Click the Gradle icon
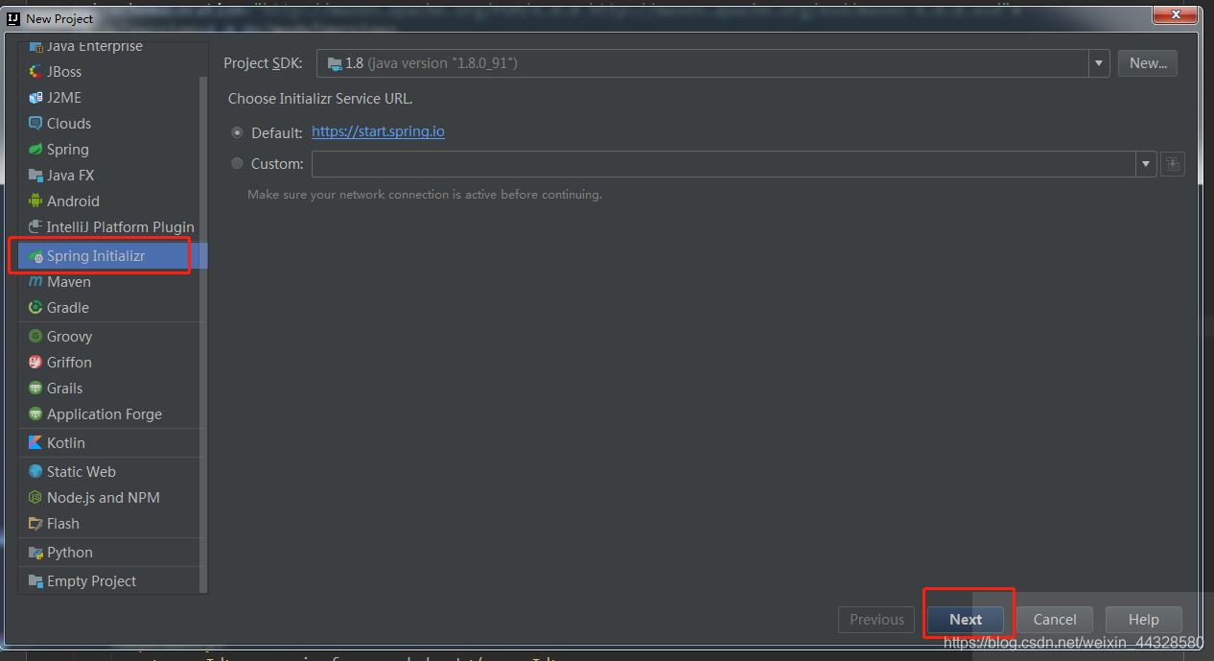1214x661 pixels. point(36,308)
